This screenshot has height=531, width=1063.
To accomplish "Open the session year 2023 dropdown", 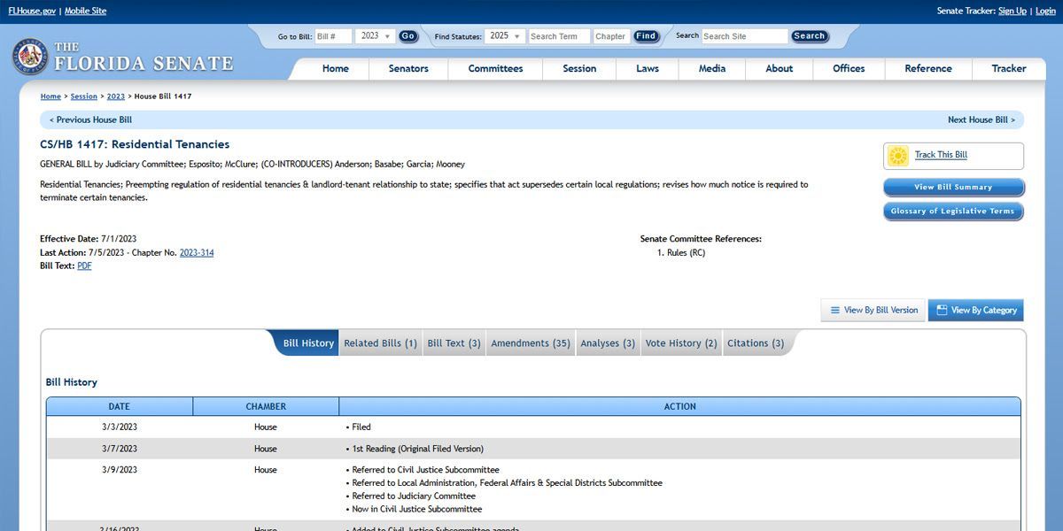I will [376, 36].
